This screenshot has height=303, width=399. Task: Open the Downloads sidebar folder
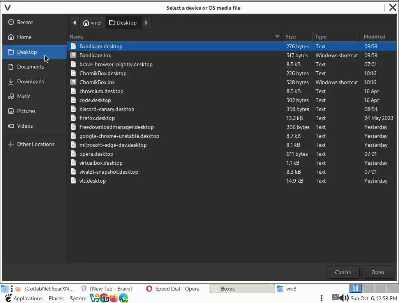pos(34,81)
